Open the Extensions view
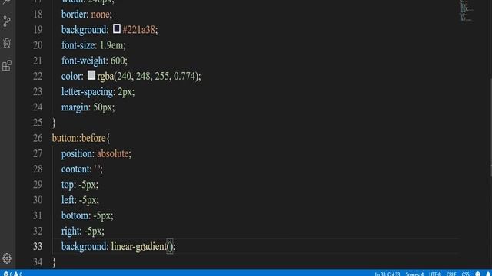This screenshot has width=492, height=276. (7, 66)
